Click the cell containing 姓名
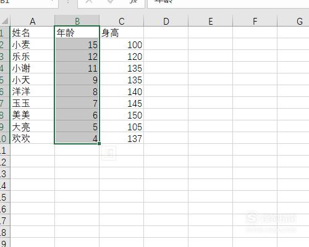This screenshot has width=309, height=247. point(32,33)
